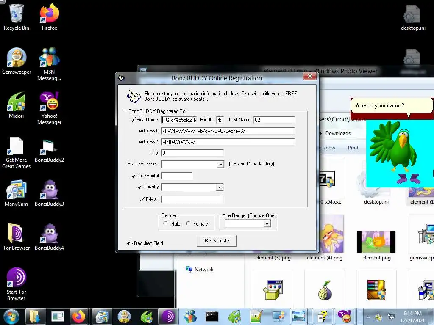Select the BonziBuddy3 desktop icon
The image size is (434, 325).
tap(49, 193)
